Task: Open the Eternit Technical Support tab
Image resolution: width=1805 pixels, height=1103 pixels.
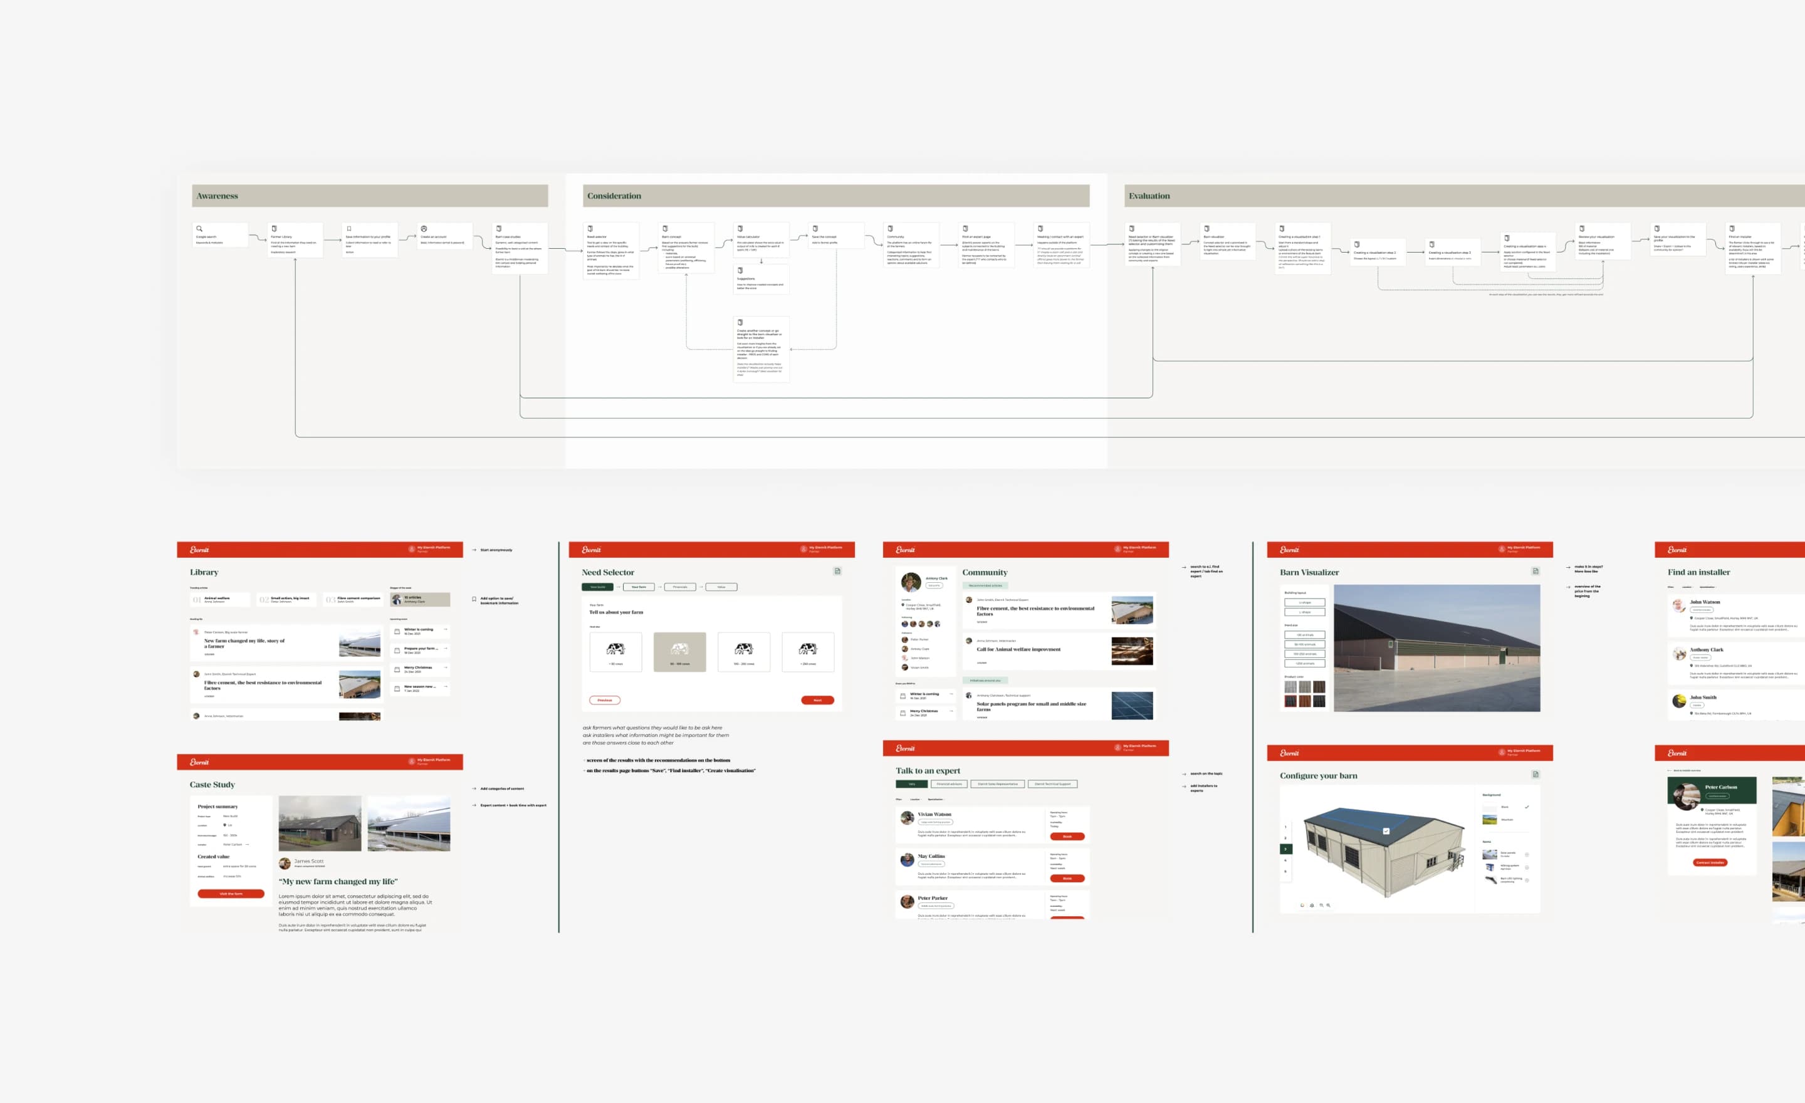Action: [x=1053, y=785]
